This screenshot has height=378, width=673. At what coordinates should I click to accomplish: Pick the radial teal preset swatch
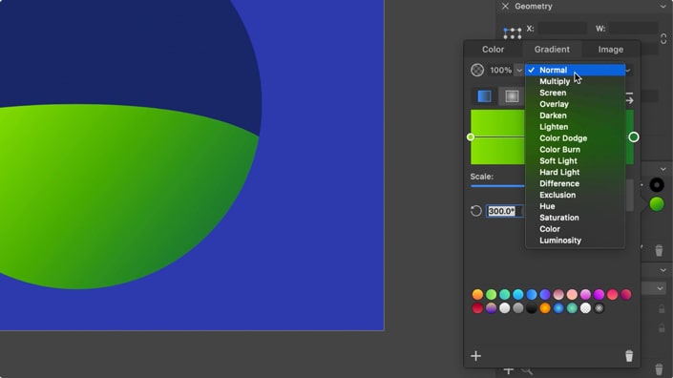[572, 308]
